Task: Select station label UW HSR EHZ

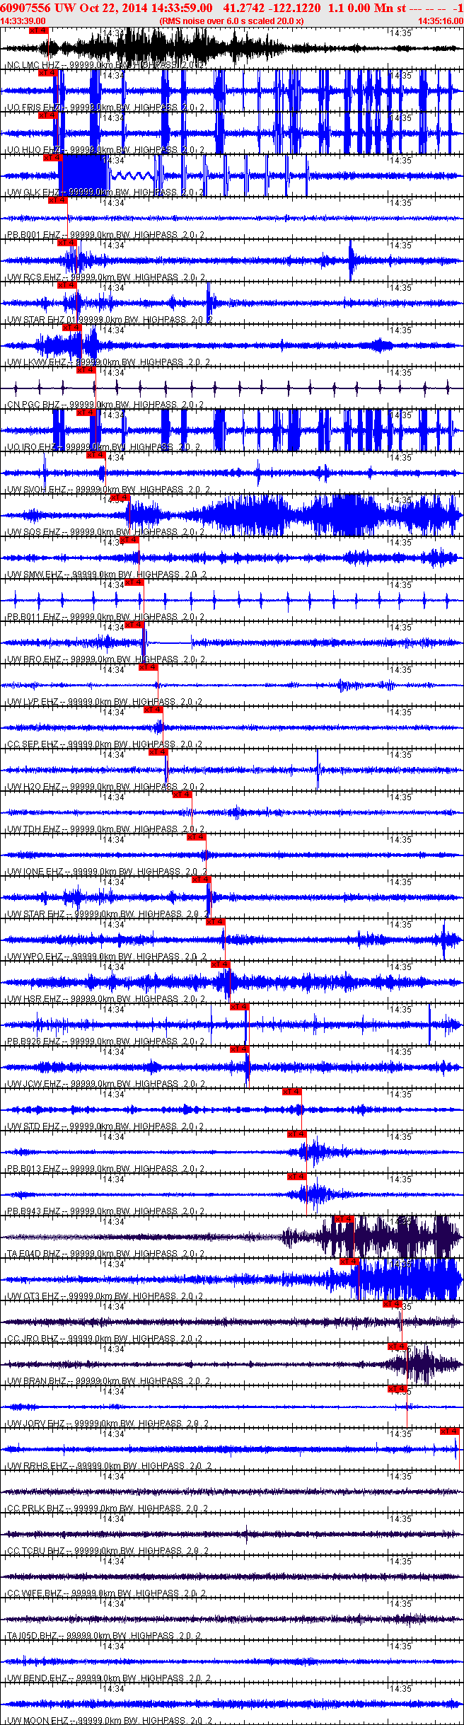Action: coord(33,999)
